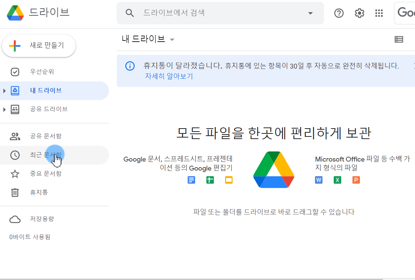This screenshot has width=415, height=280.
Task: Click the Google Docs blue icon
Action: 191,180
